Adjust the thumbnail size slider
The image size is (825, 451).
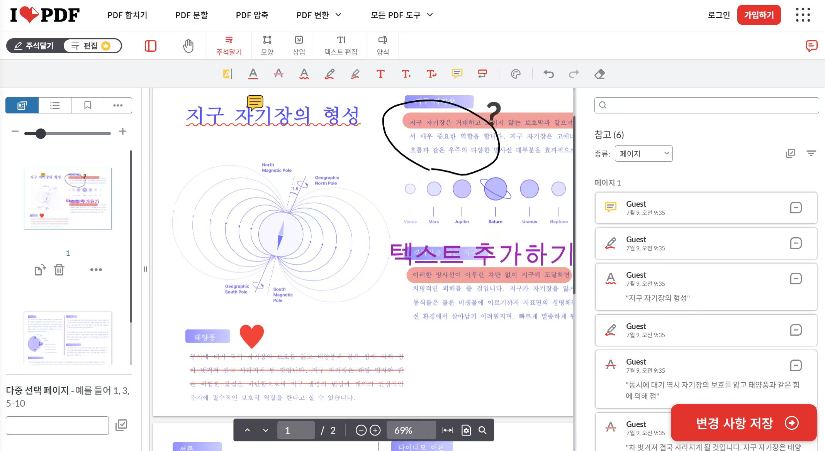pos(41,133)
